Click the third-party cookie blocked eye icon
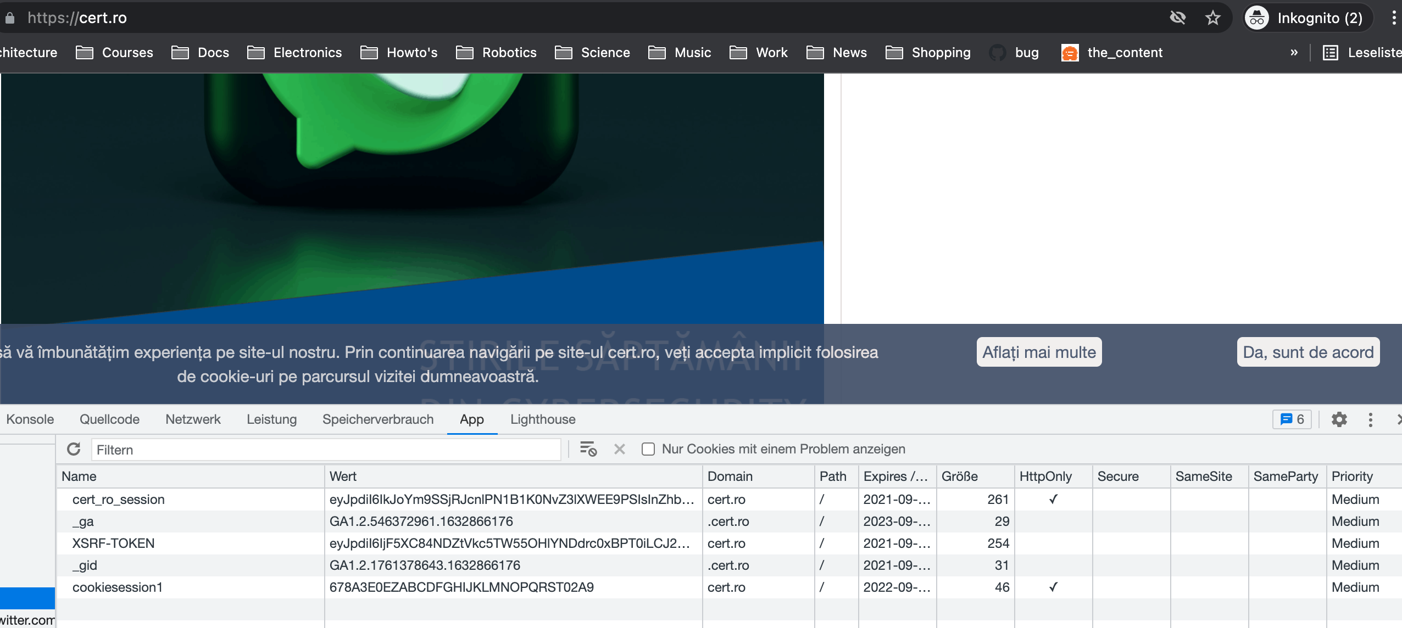The image size is (1402, 628). tap(1177, 18)
